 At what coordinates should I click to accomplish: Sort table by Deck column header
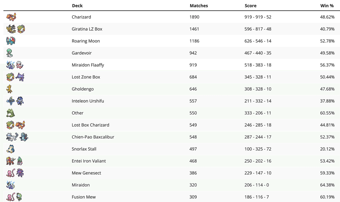[x=77, y=6]
